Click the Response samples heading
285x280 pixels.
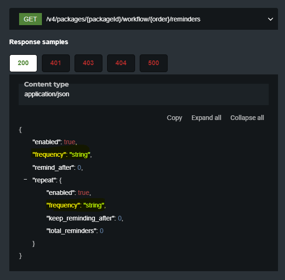click(x=39, y=42)
